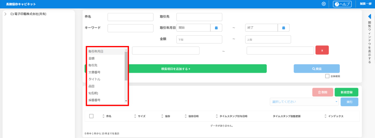Select タイトル in the dropdown list
The image size is (375, 138).
[105, 79]
